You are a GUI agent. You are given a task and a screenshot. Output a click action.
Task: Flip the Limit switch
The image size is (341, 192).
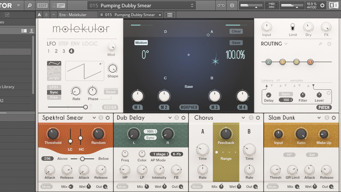[293, 27]
